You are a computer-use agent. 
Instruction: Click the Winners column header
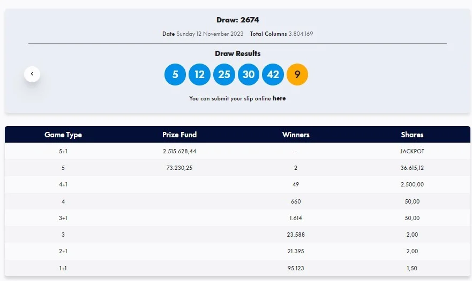[x=296, y=135]
